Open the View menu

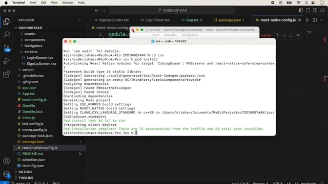[54, 3]
